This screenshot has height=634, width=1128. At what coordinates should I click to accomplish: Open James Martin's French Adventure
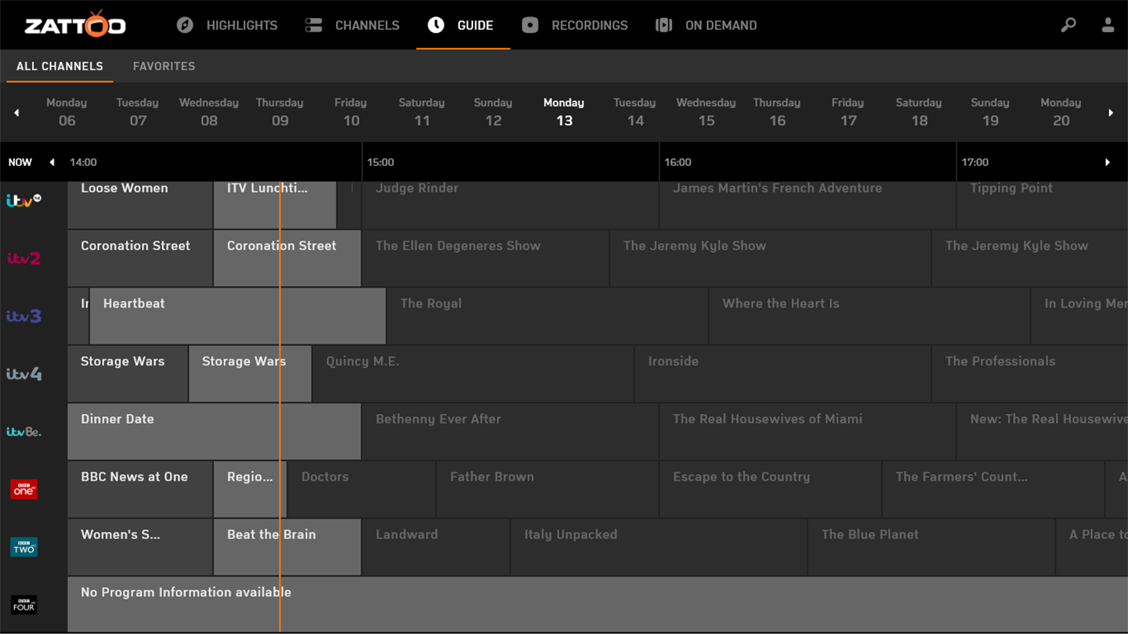click(808, 205)
